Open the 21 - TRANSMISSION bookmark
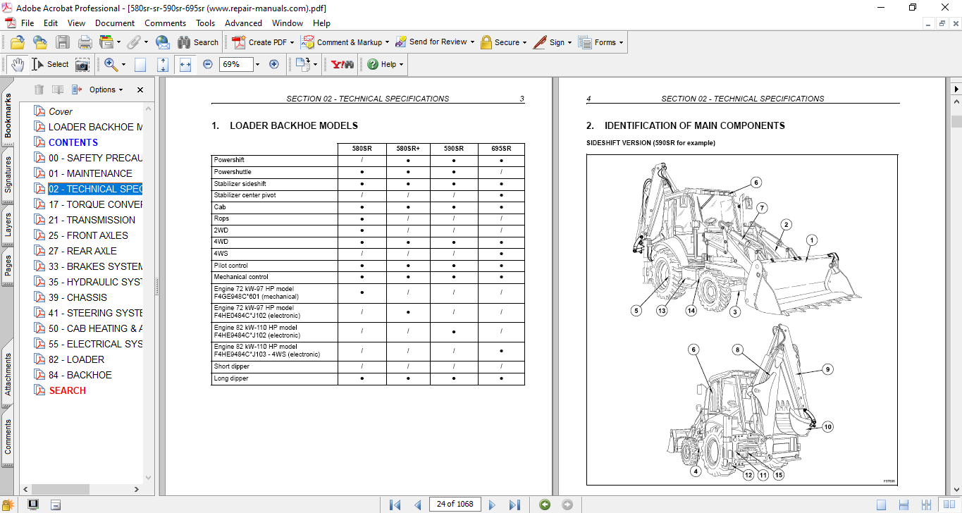962x513 pixels. coord(92,220)
